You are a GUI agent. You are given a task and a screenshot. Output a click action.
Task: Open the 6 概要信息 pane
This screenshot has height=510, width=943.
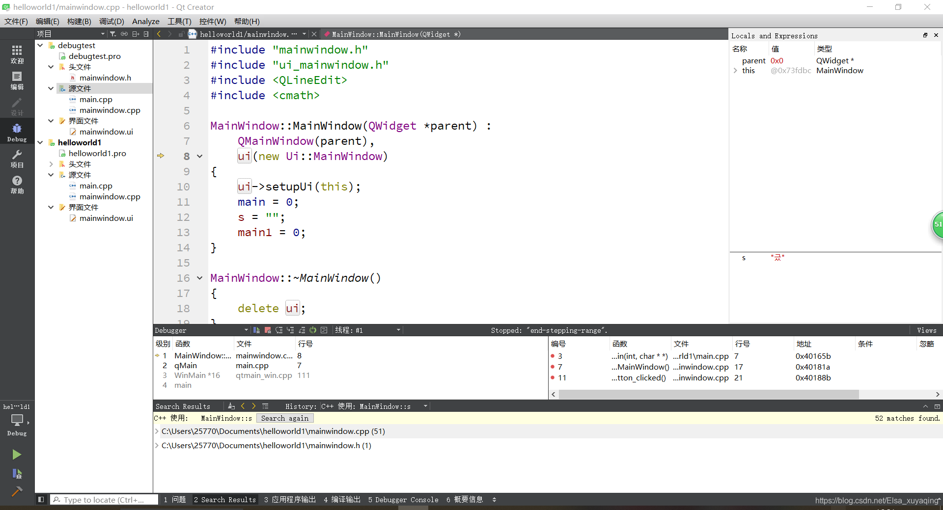[465, 499]
